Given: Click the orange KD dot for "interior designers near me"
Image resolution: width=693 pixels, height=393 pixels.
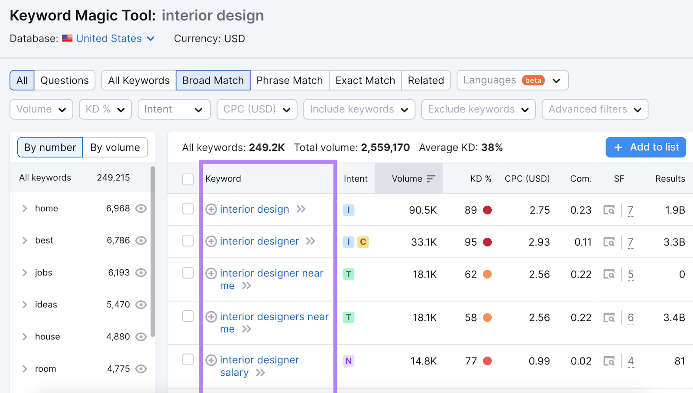Looking at the screenshot, I should (488, 317).
